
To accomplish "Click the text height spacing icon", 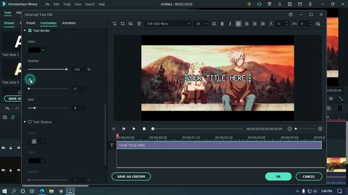I will point(271,24).
